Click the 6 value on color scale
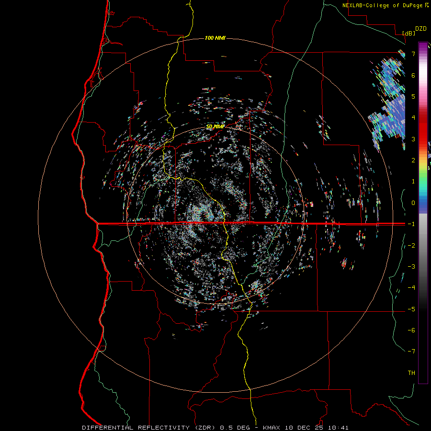Image resolution: width=431 pixels, height=431 pixels. [x=413, y=75]
